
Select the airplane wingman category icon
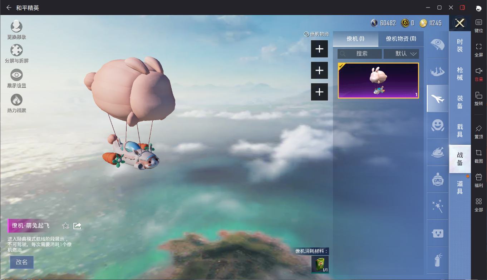(438, 98)
